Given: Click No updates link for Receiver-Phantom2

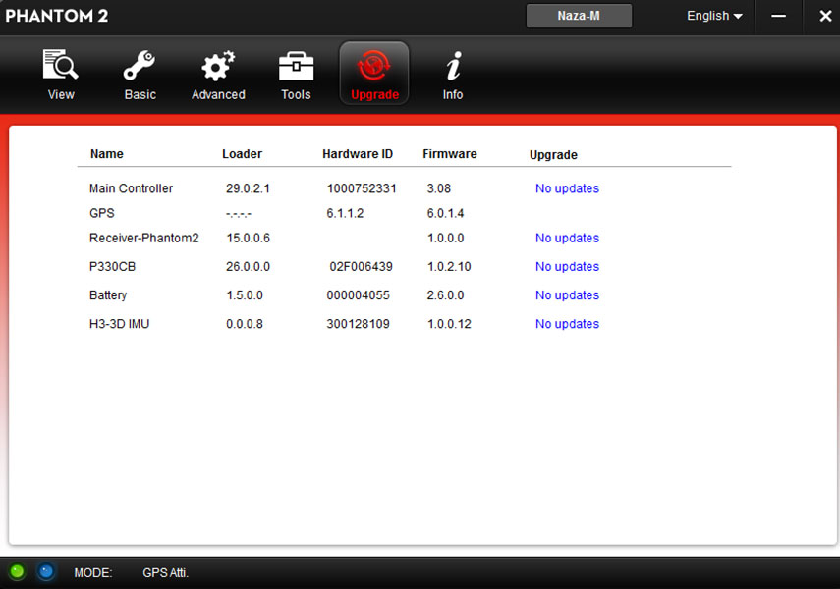Looking at the screenshot, I should (567, 238).
